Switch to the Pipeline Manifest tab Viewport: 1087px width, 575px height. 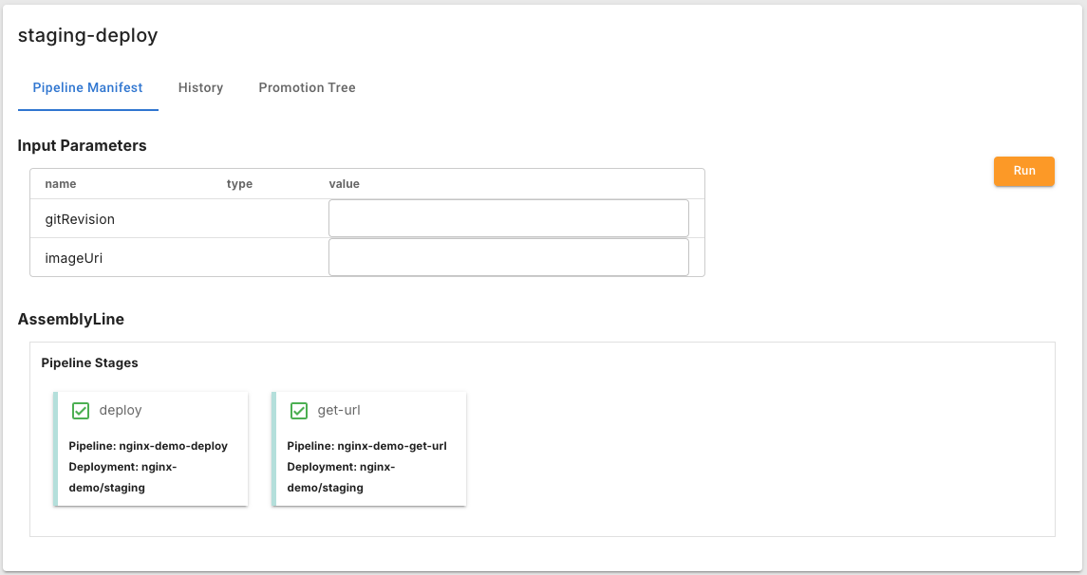[x=87, y=87]
